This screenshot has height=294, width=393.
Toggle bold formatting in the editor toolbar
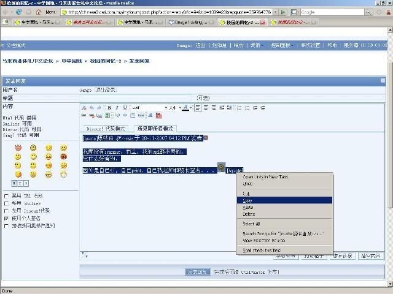(109, 108)
